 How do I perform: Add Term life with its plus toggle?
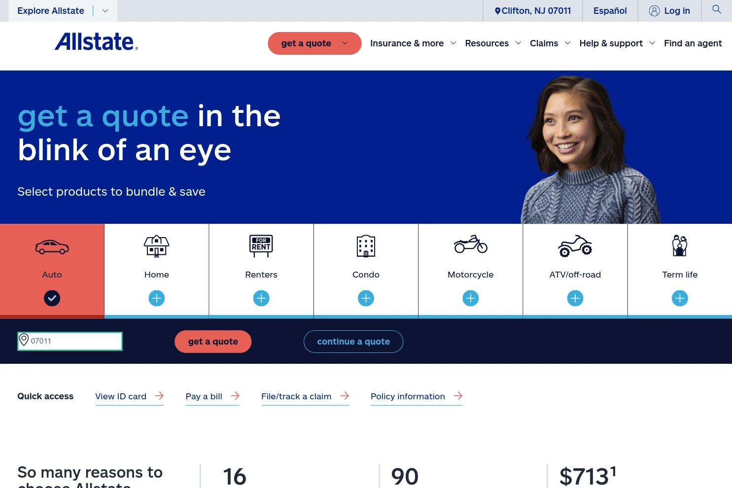pyautogui.click(x=680, y=298)
